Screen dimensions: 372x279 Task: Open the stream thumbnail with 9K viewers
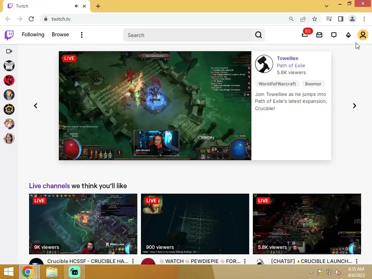83,224
